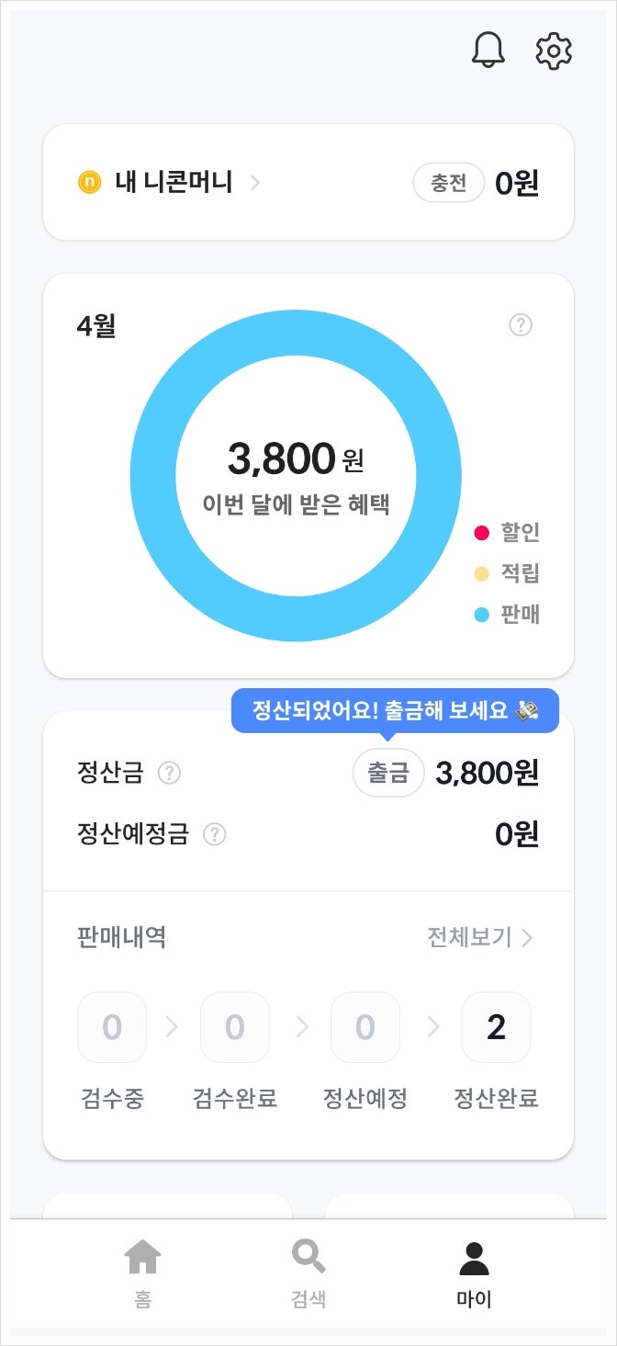This screenshot has width=617, height=1346.
Task: Tap the 출금 withdraw button
Action: point(388,773)
